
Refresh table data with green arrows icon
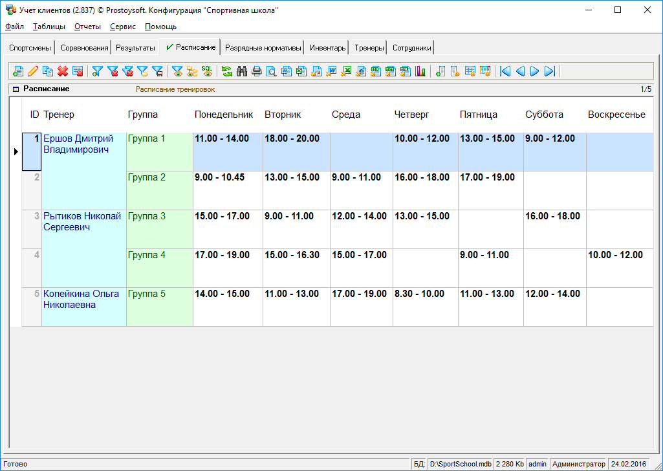tap(227, 71)
